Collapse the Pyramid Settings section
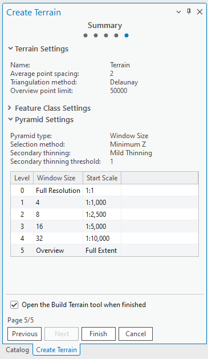 tap(10, 119)
